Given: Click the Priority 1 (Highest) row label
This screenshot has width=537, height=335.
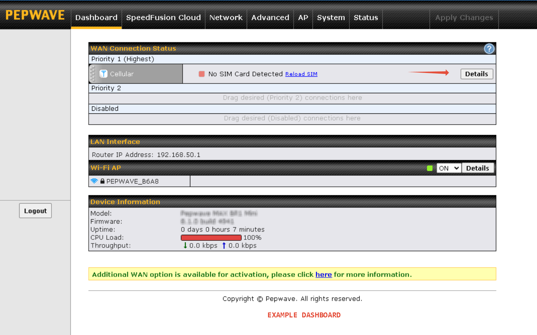Looking at the screenshot, I should tap(123, 59).
